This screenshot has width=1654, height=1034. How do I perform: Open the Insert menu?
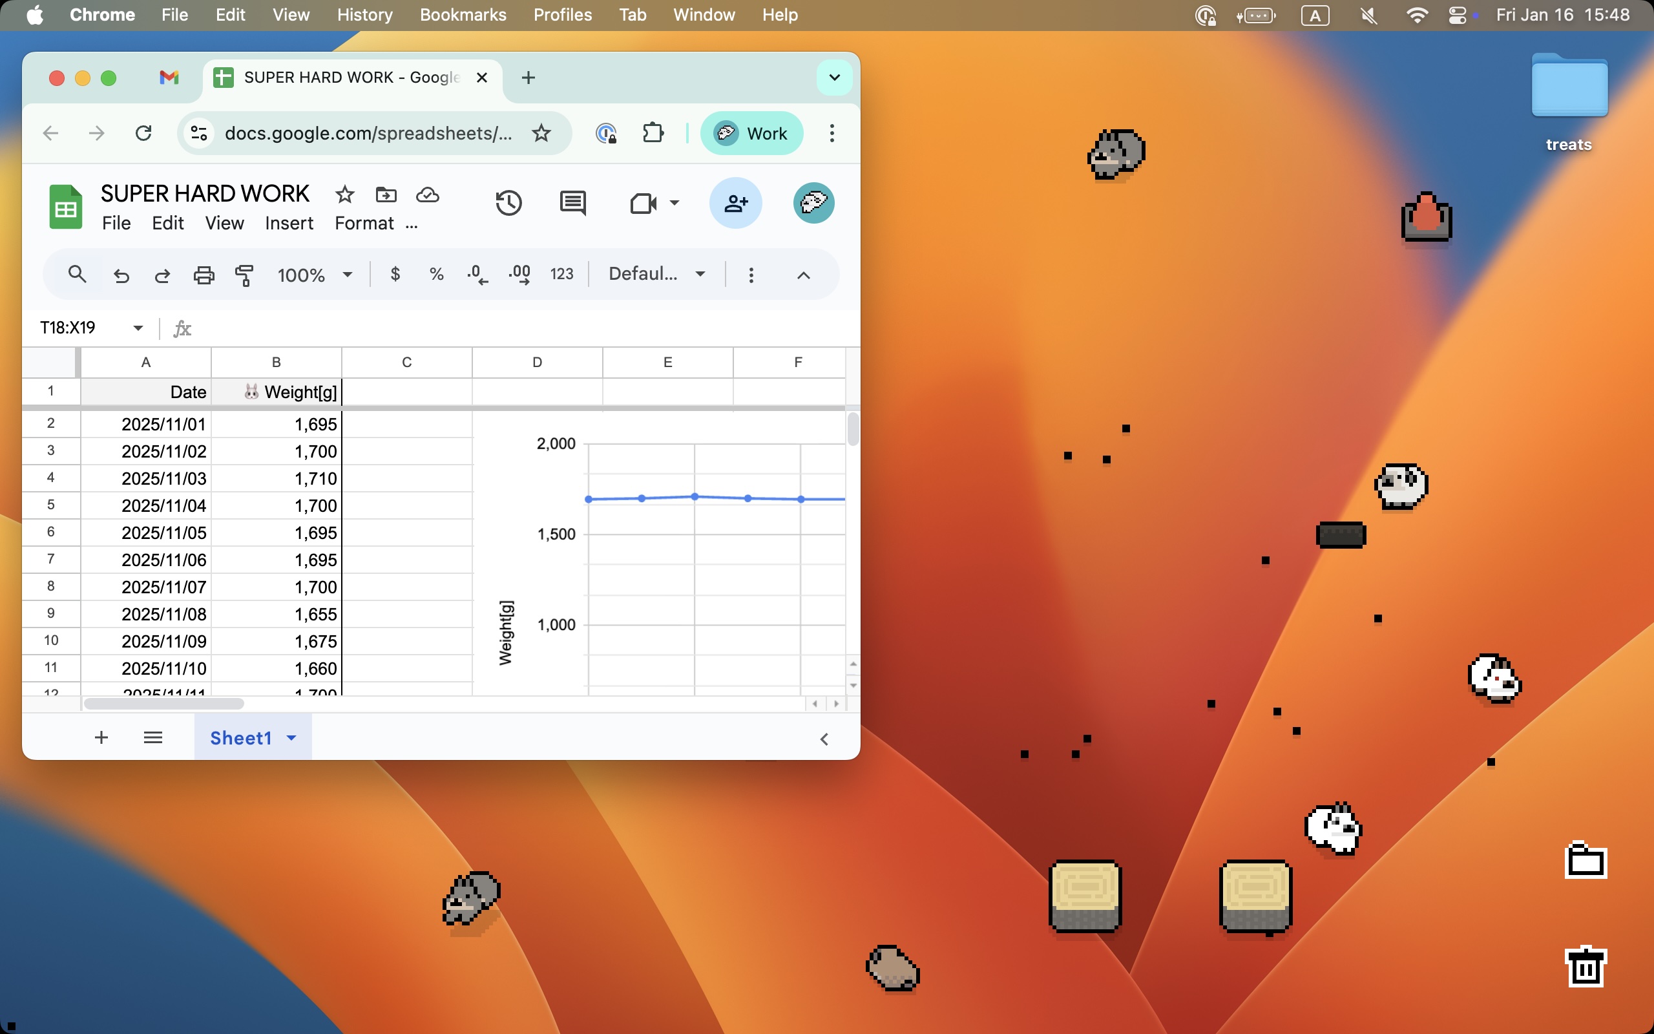click(288, 224)
